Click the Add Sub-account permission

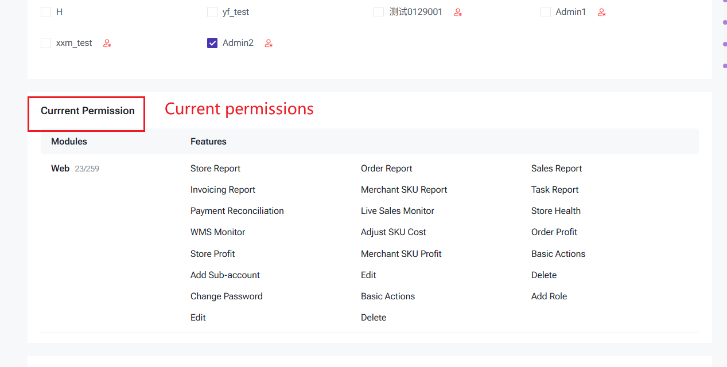pyautogui.click(x=225, y=275)
